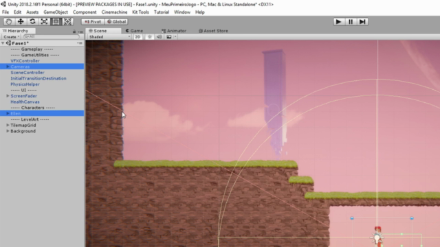Select the Rotate tool
Screen dimensions: 440x247
click(32, 21)
